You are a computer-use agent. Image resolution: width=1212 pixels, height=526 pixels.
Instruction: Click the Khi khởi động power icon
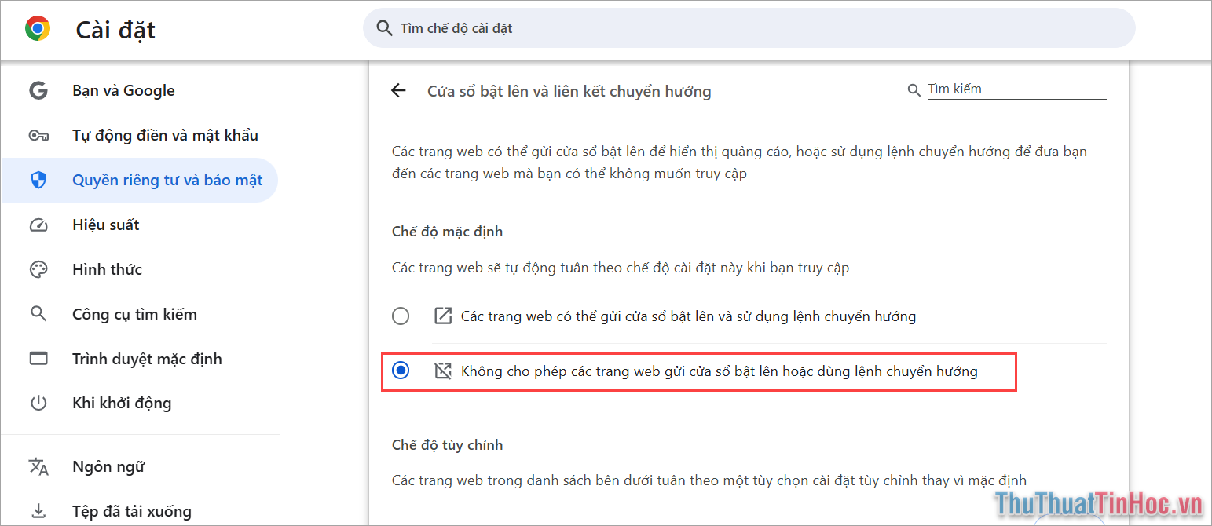point(38,403)
